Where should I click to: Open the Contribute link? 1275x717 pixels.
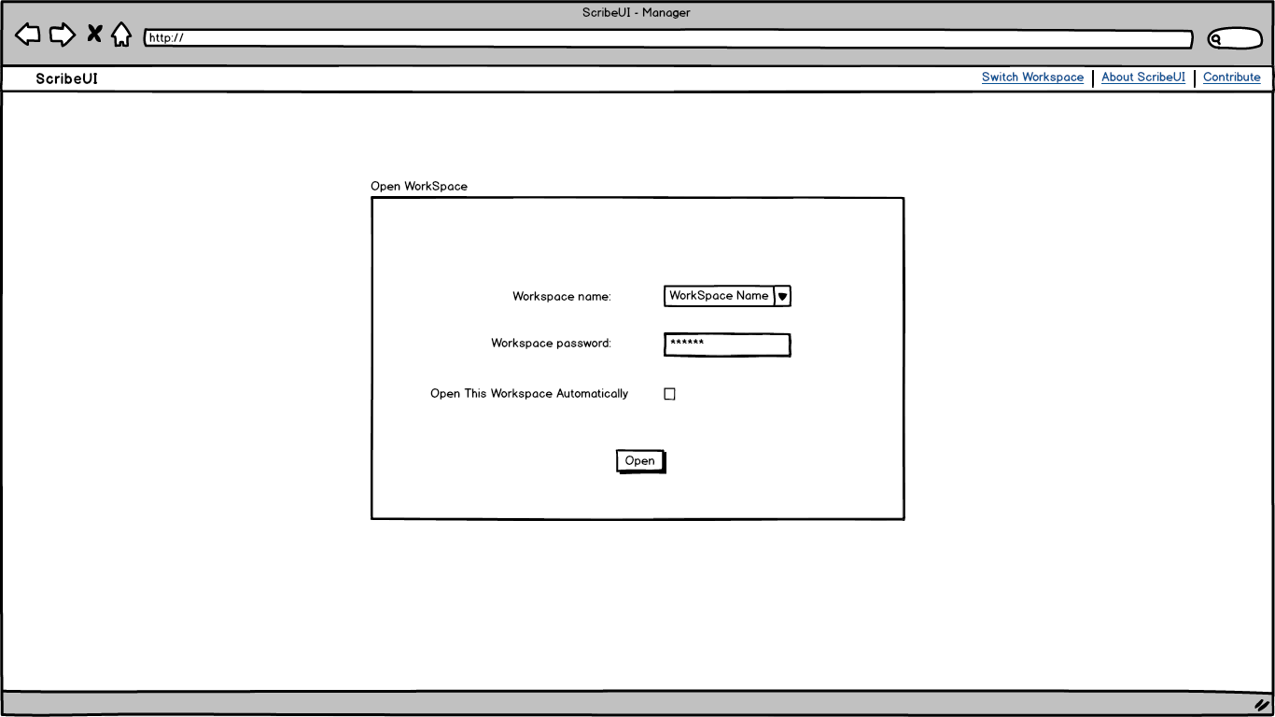1231,77
